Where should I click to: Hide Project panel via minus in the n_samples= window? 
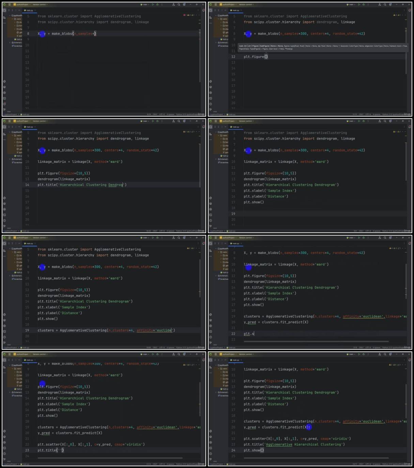tap(19, 11)
